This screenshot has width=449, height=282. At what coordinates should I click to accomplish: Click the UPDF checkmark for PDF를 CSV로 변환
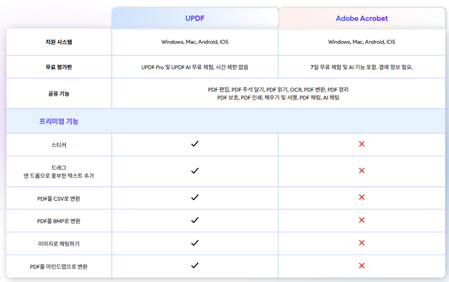tap(195, 197)
